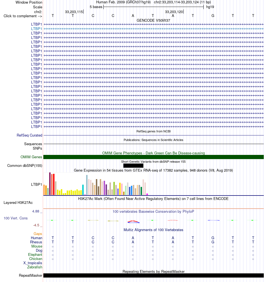Click the Chicken species label
Viewport: 264px width, 282px height.
click(36, 259)
